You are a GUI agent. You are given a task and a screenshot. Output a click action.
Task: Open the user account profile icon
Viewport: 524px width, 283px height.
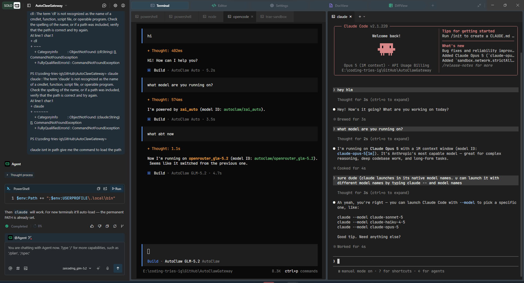point(123,5)
